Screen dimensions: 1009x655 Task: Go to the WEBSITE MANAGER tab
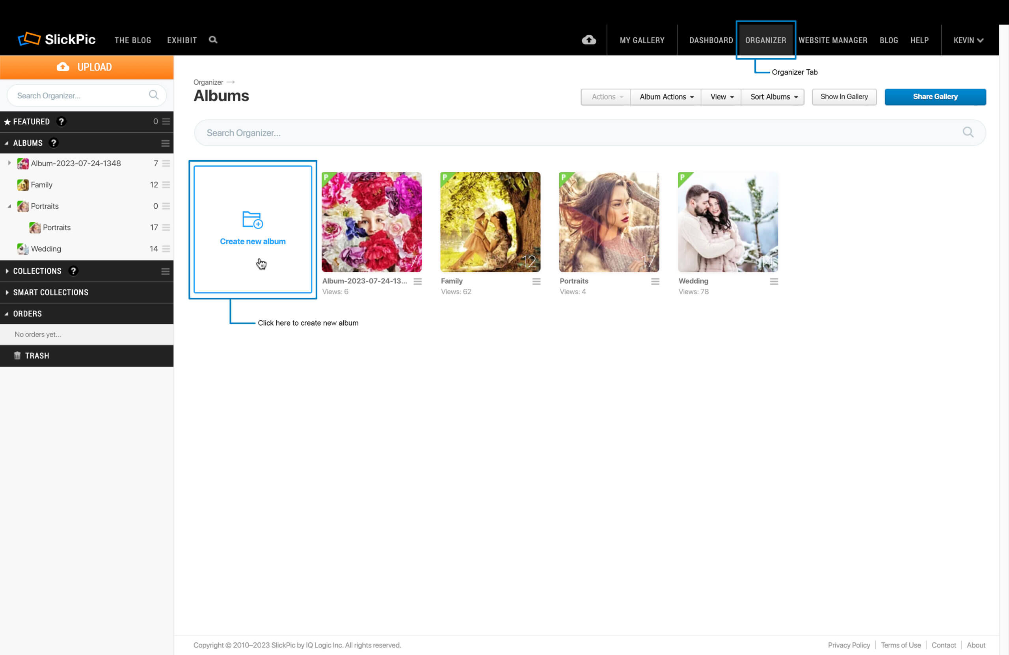click(x=833, y=40)
